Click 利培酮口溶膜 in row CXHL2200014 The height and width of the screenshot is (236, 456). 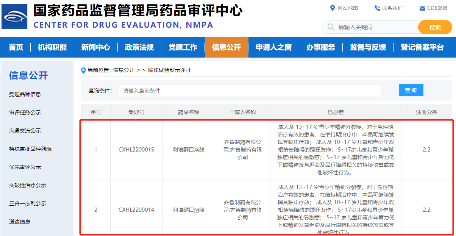pos(189,210)
